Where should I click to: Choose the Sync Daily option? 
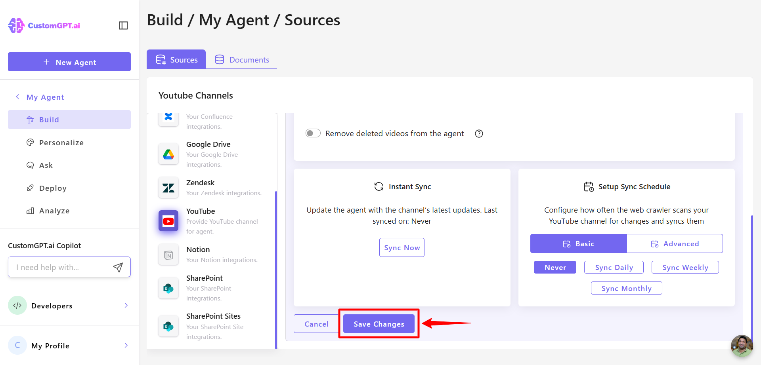point(614,267)
